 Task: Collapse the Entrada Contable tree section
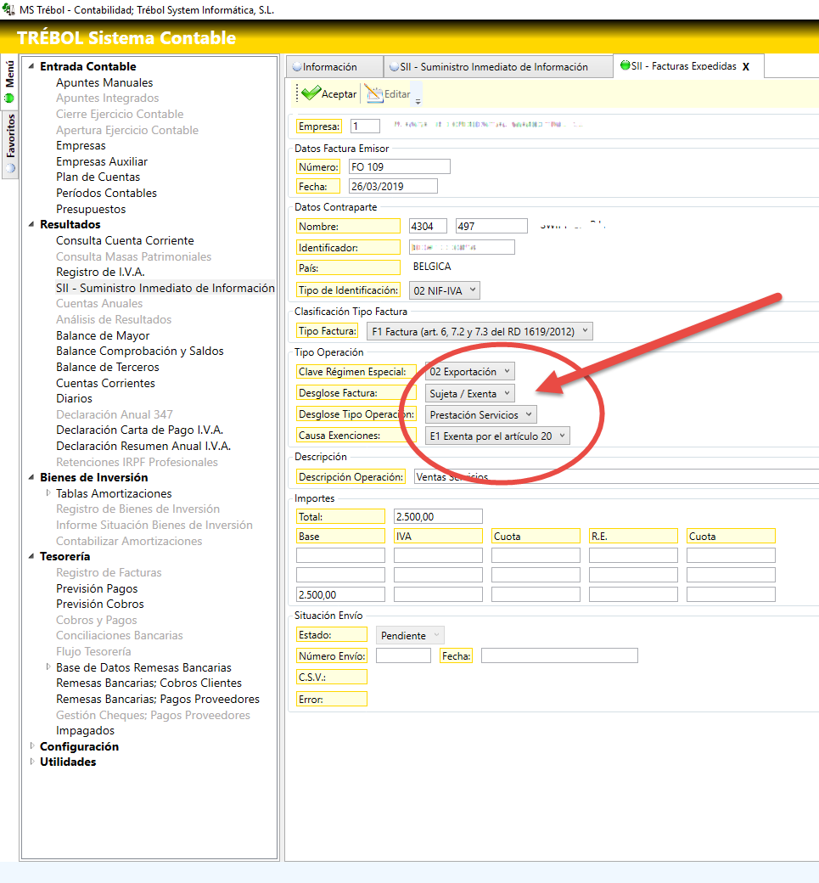tap(31, 66)
